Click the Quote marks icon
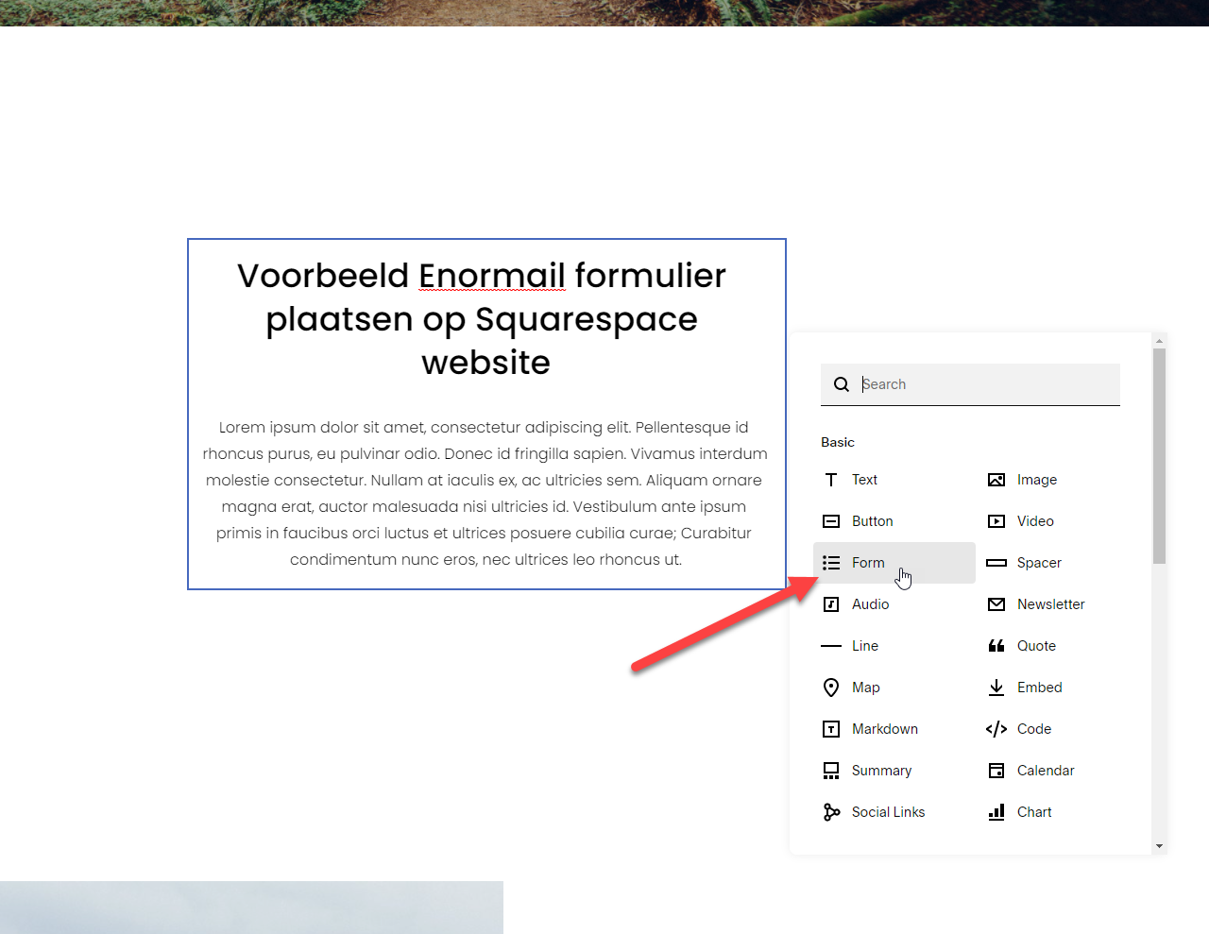 (996, 646)
